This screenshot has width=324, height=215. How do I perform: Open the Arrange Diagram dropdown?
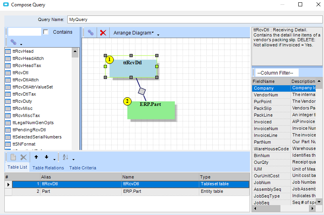click(133, 33)
